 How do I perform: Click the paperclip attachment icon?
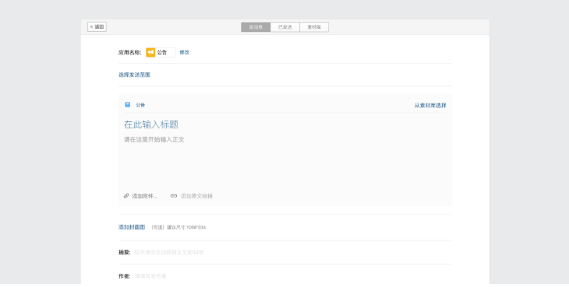126,196
